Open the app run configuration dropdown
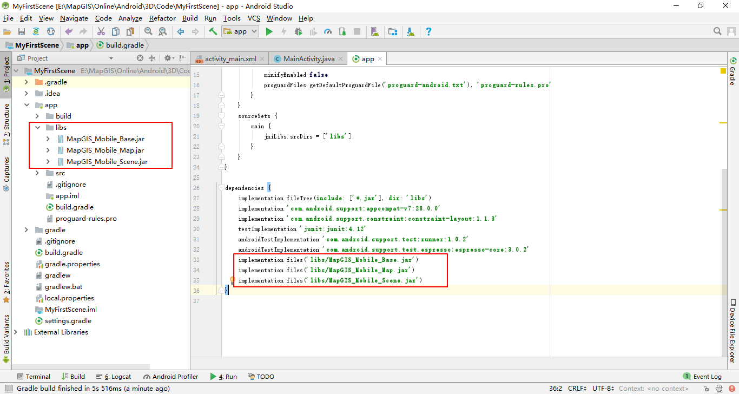The image size is (739, 394). point(241,32)
